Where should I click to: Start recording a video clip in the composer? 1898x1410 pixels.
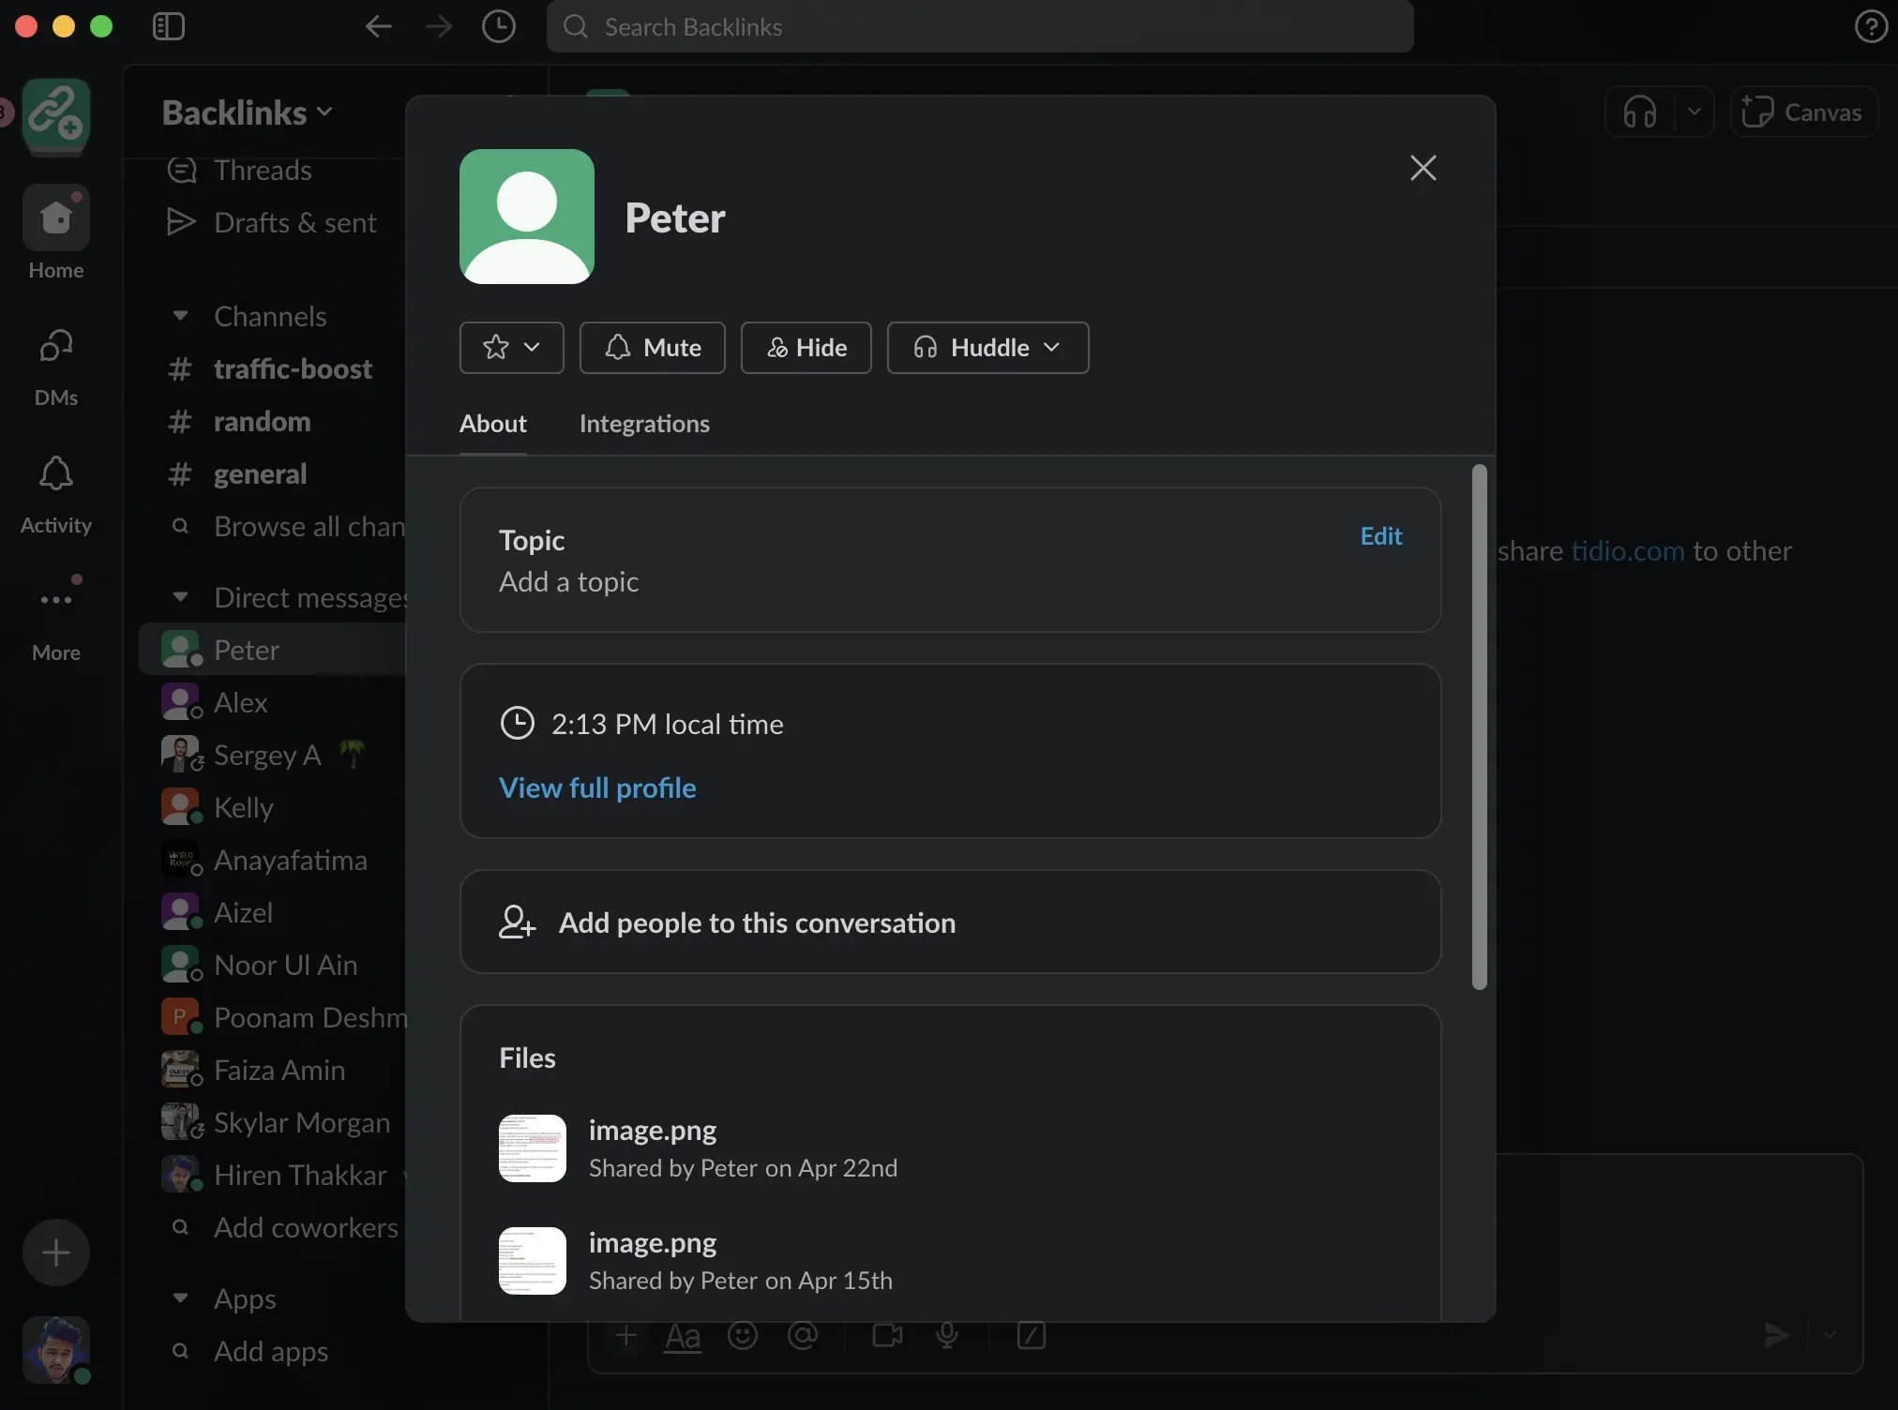[x=885, y=1336]
